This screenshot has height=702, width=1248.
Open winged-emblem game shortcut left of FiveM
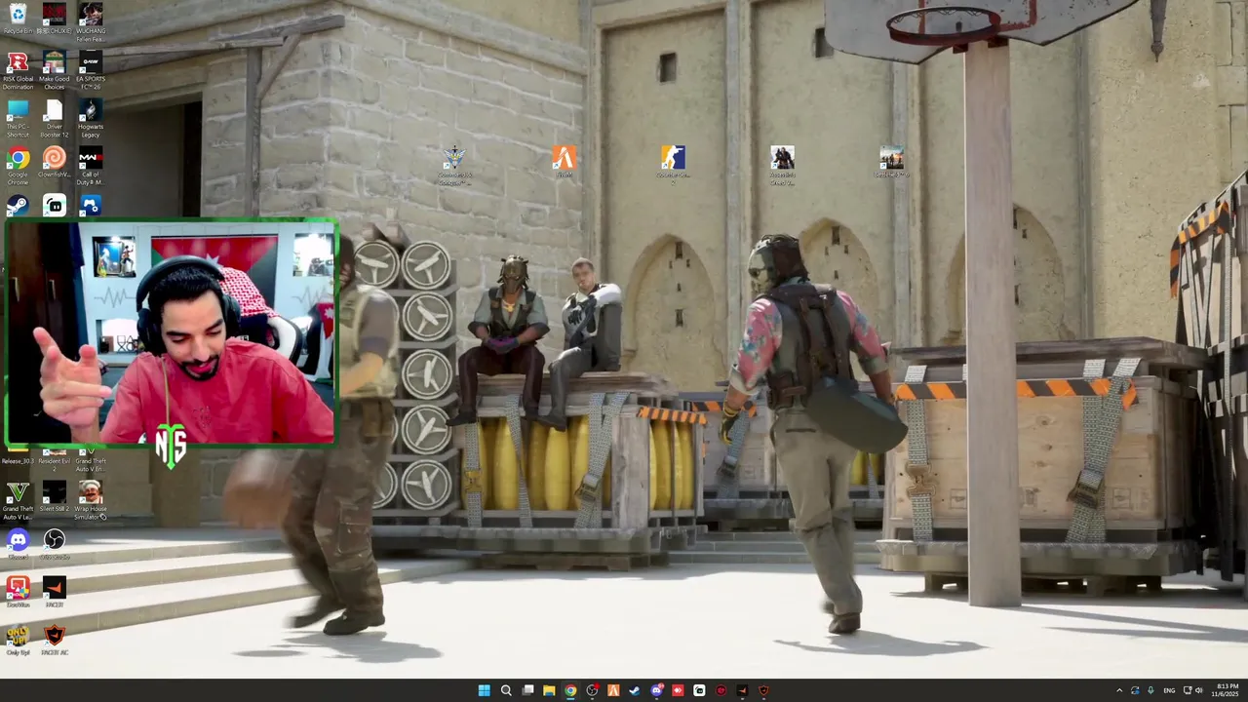click(454, 165)
